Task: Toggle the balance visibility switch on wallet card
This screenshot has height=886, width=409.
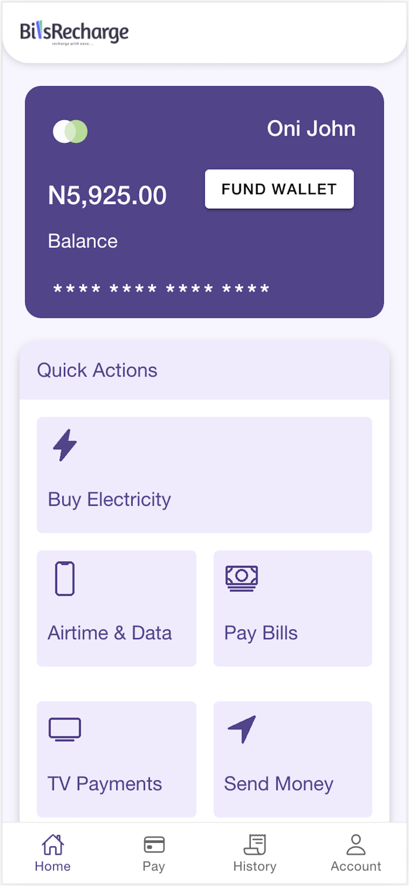Action: tap(70, 131)
